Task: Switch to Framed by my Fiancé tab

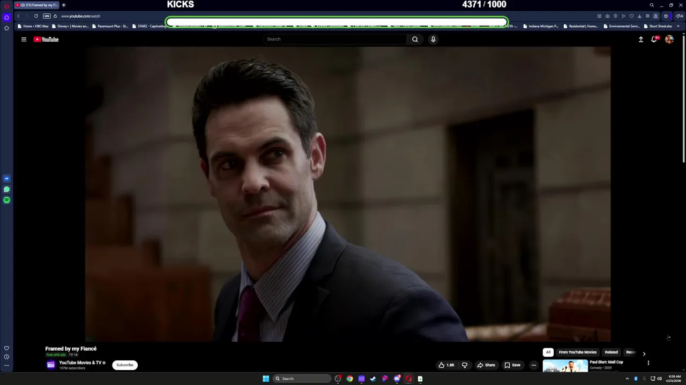Action: (38, 5)
